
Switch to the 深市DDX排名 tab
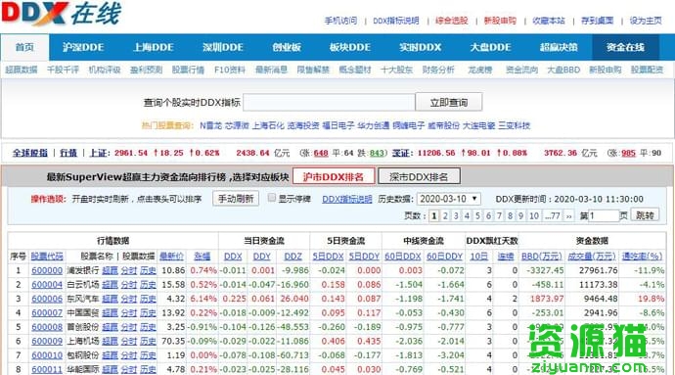pos(419,176)
